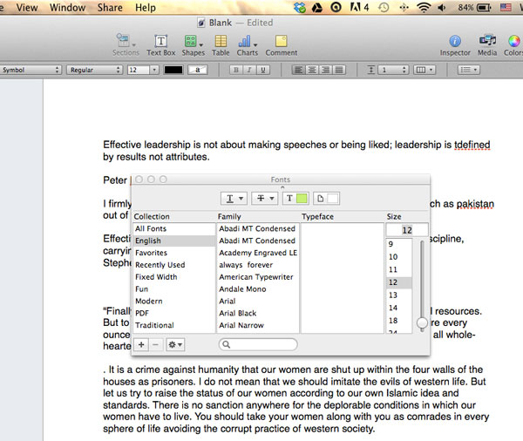Open the font size dropdown arrow
The width and height of the screenshot is (523, 441).
(x=154, y=70)
